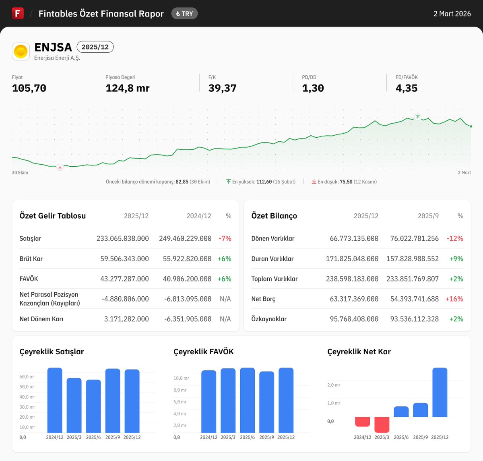483x461 pixels.
Task: Select the 2024/12 column header in income table
Action: (199, 215)
